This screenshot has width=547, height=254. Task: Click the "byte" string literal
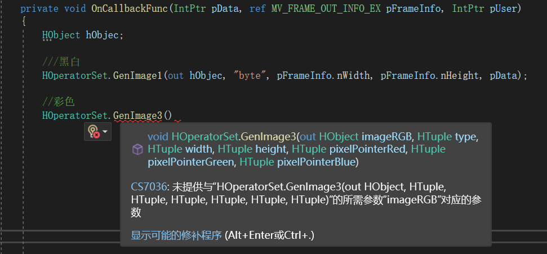point(250,75)
